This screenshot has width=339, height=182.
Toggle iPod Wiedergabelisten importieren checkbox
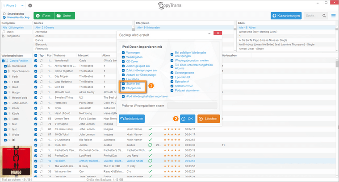click(x=123, y=96)
